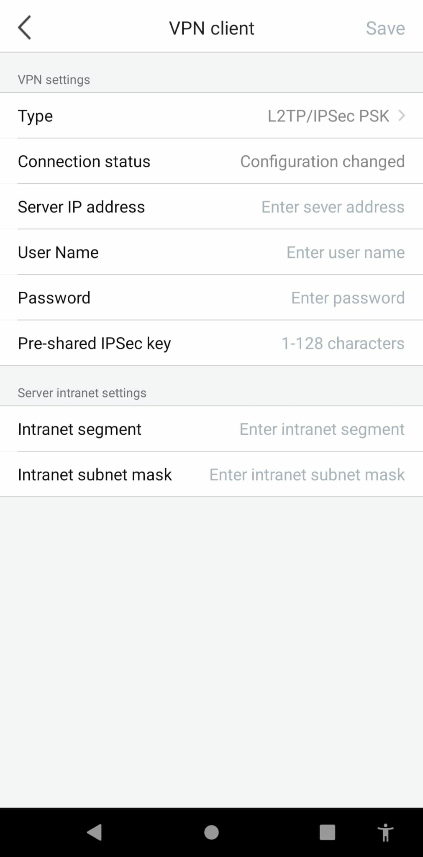This screenshot has height=857, width=423.
Task: Tap the Server IP address field
Action: tap(332, 206)
